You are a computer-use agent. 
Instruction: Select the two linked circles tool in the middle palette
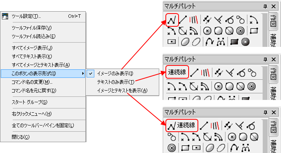point(252,73)
